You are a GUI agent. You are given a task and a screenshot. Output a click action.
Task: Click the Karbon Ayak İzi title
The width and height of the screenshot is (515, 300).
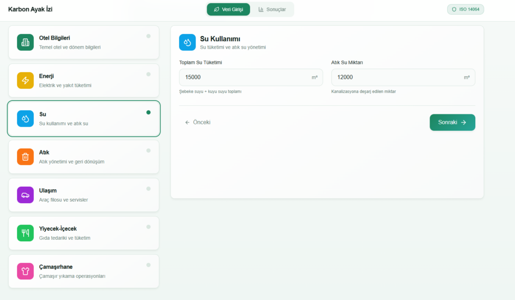tap(30, 10)
